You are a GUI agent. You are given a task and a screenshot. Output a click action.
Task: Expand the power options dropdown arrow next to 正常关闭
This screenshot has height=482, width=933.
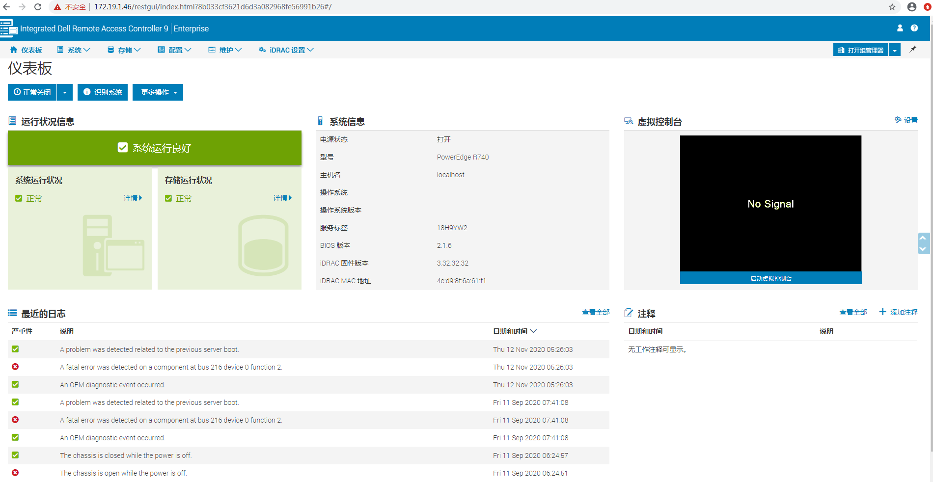(65, 92)
